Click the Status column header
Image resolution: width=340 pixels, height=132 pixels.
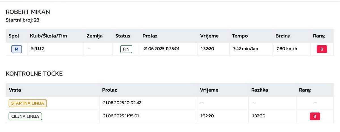click(123, 36)
